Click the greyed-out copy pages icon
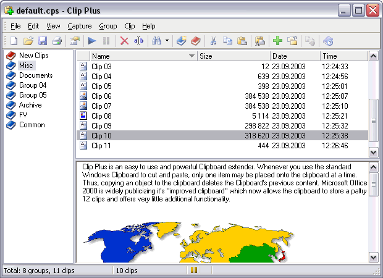The image size is (383, 278). [310, 41]
